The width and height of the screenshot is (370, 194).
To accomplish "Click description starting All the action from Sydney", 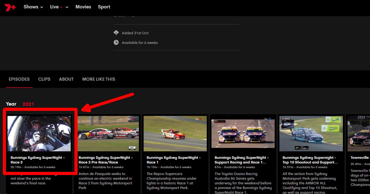I will 310,183.
